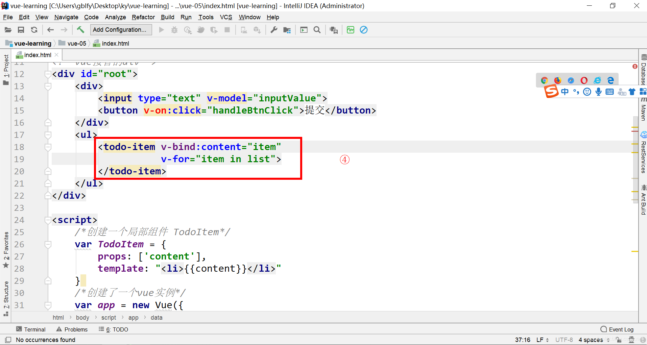
Task: Click the 37:16 cursor position indicator
Action: (522, 340)
